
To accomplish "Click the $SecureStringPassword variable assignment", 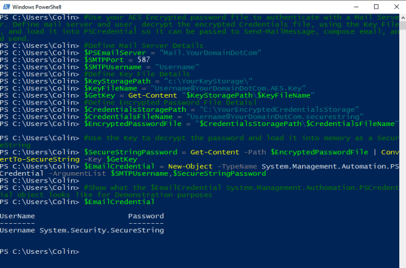I will (130, 152).
